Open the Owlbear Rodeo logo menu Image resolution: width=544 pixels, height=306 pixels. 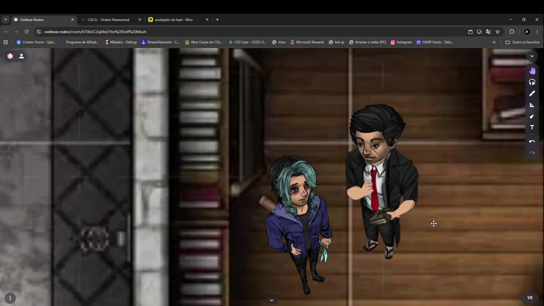pyautogui.click(x=10, y=56)
